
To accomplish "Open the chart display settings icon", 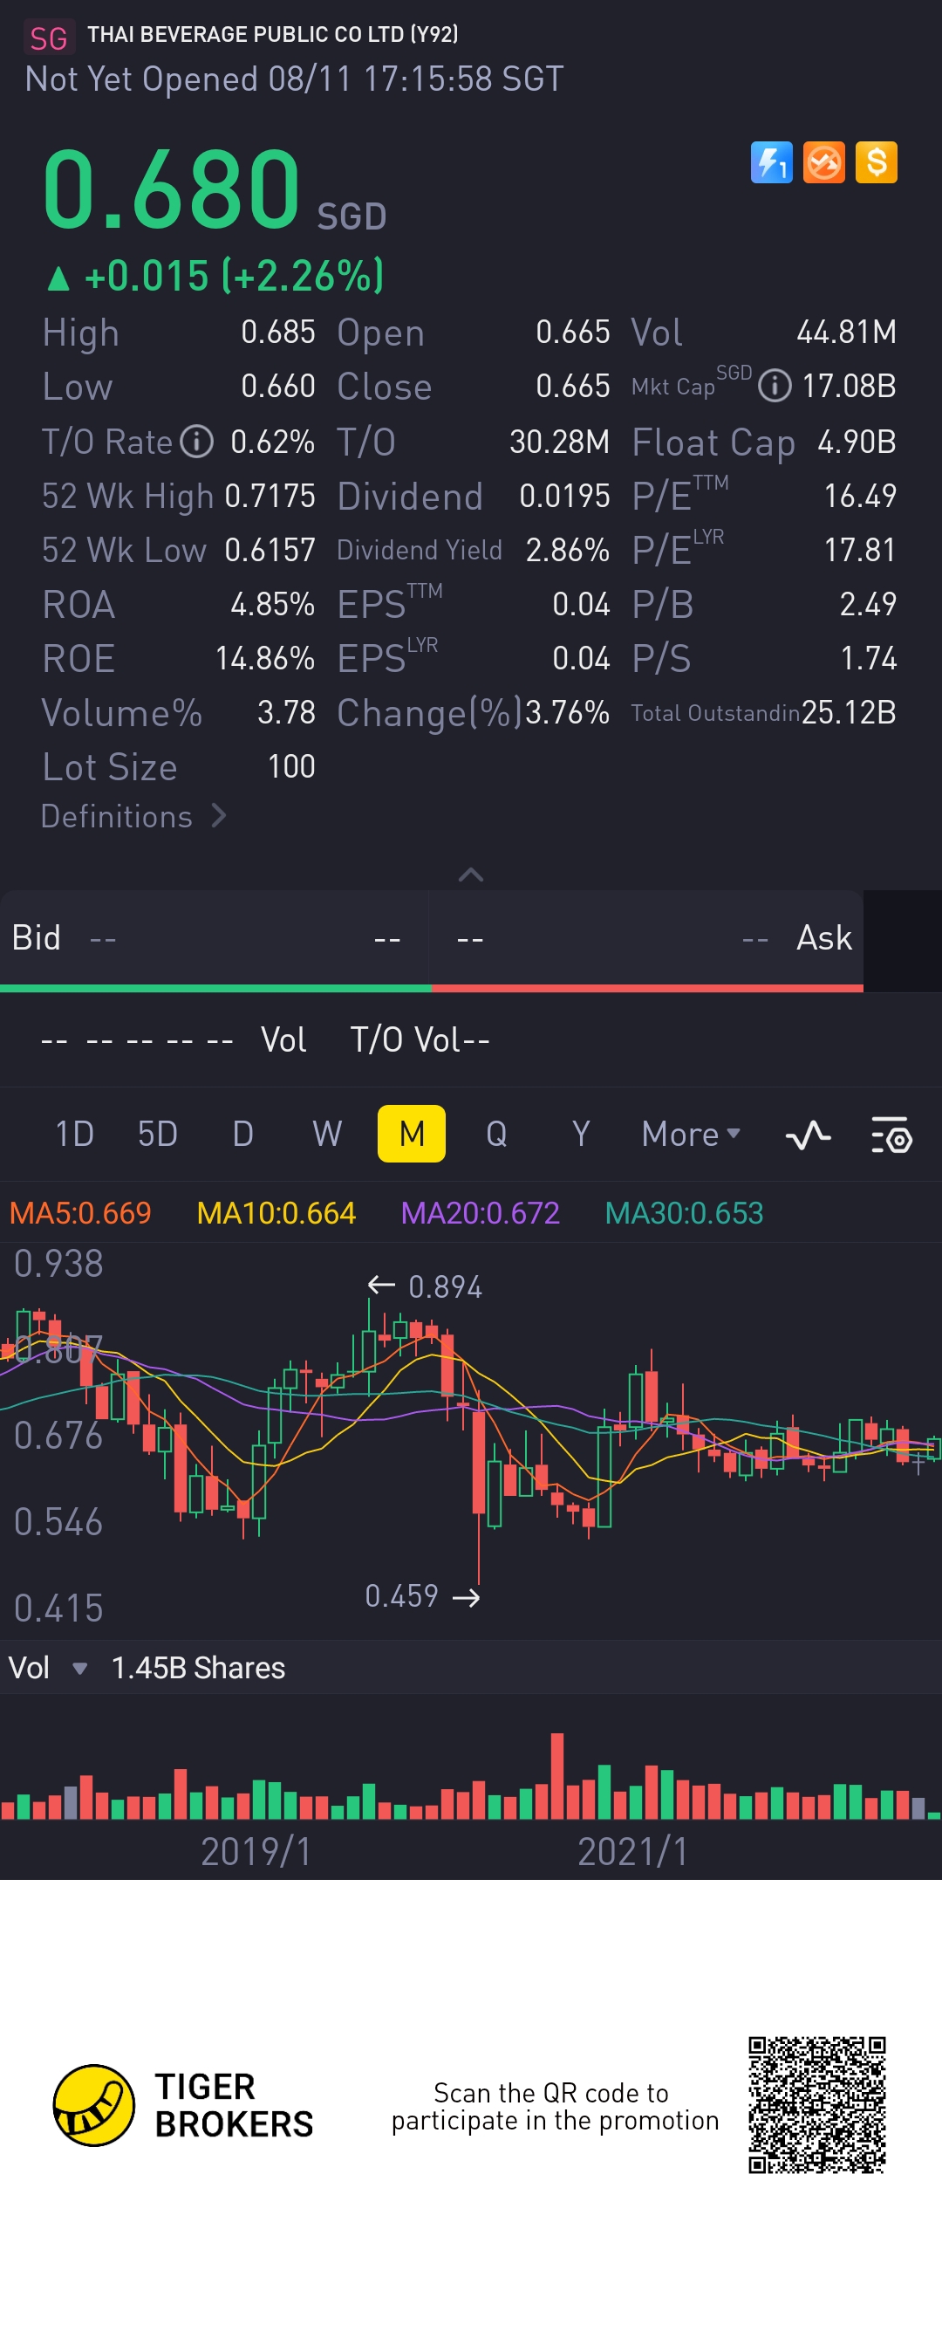I will 891,1135.
